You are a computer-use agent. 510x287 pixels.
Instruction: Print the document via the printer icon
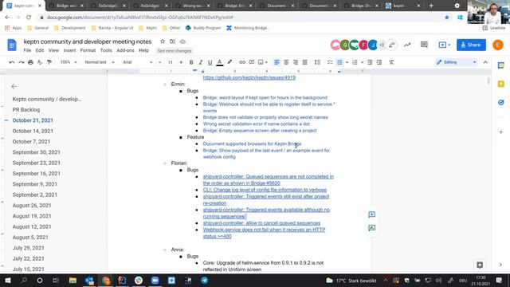pyautogui.click(x=30, y=62)
